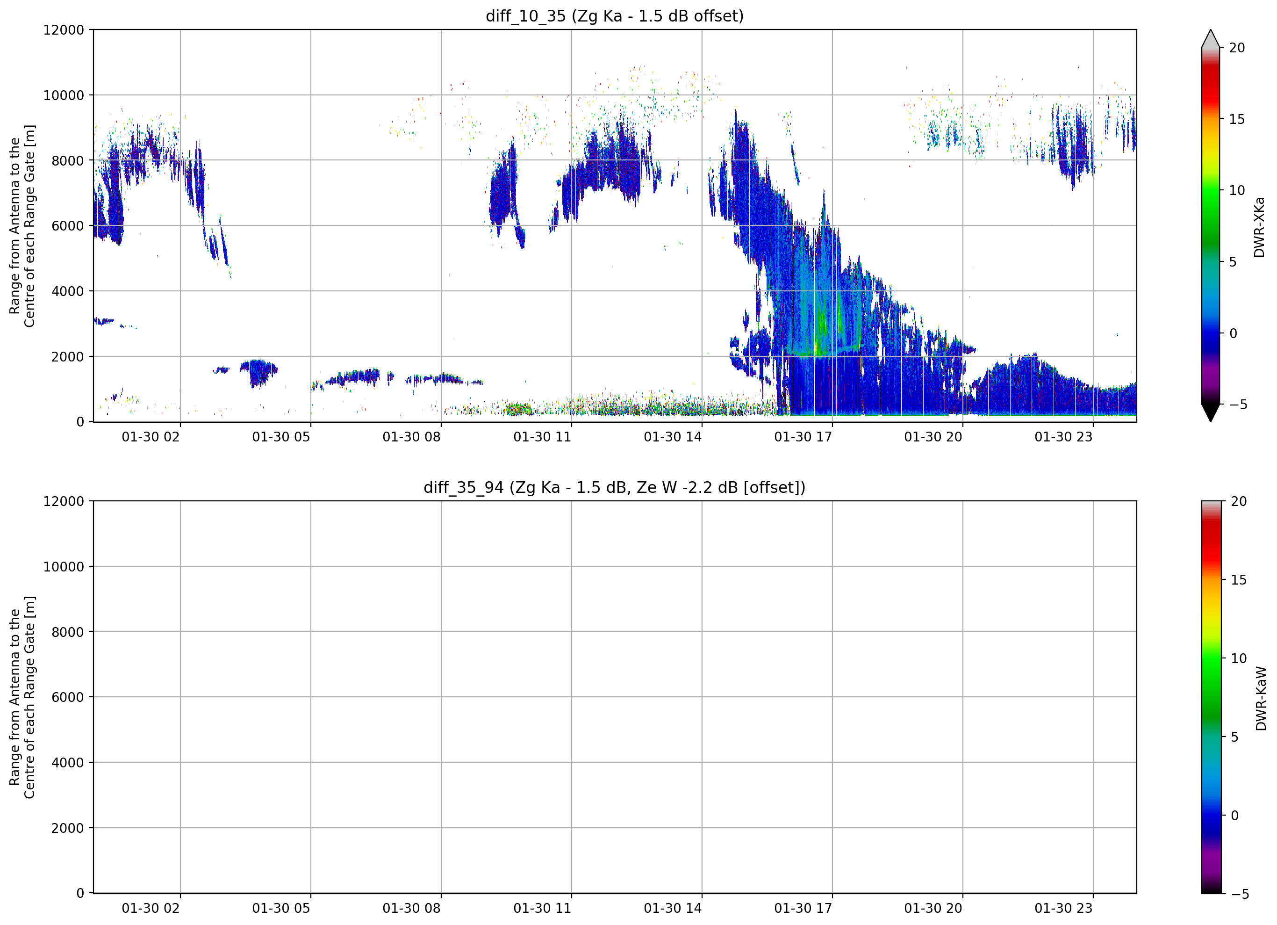Click the '01-30 05' tick label under the diff_35_94 plot

pyautogui.click(x=281, y=908)
